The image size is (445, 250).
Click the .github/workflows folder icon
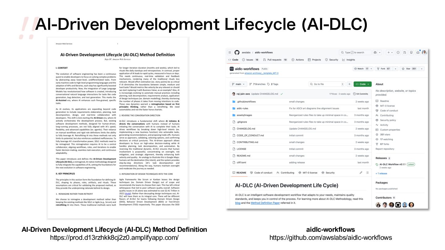tap(234, 102)
